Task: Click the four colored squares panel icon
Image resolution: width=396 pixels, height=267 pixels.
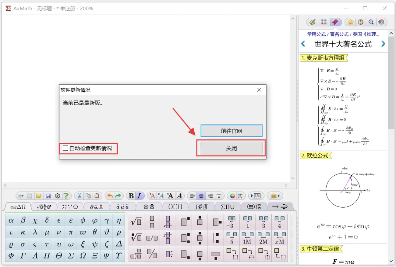Action: click(x=324, y=22)
